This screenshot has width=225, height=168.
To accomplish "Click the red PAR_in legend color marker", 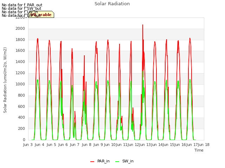I will tap(92, 162).
